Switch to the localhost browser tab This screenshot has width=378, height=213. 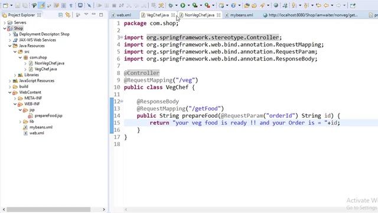pos(310,15)
